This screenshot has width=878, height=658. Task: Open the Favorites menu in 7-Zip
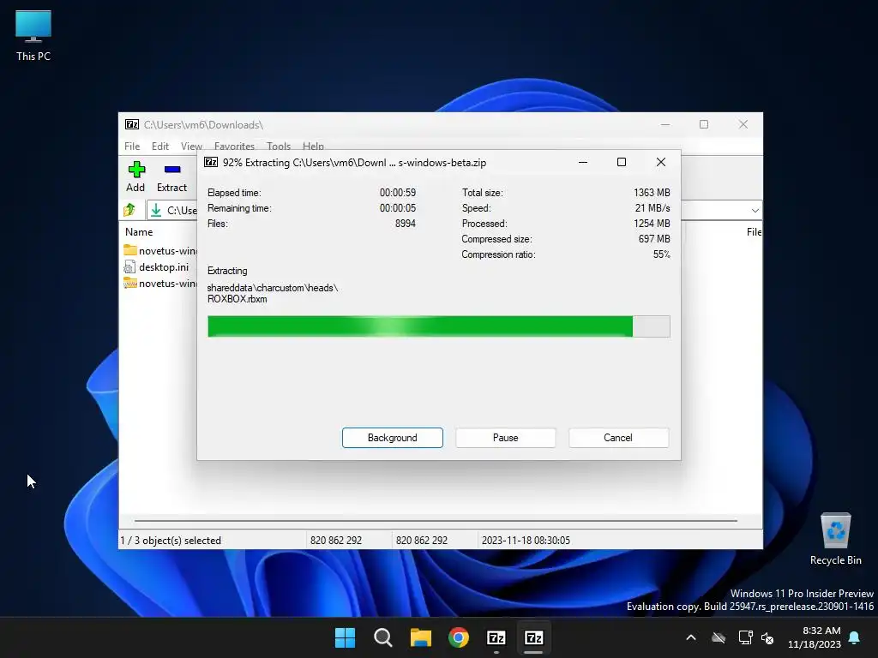(234, 146)
